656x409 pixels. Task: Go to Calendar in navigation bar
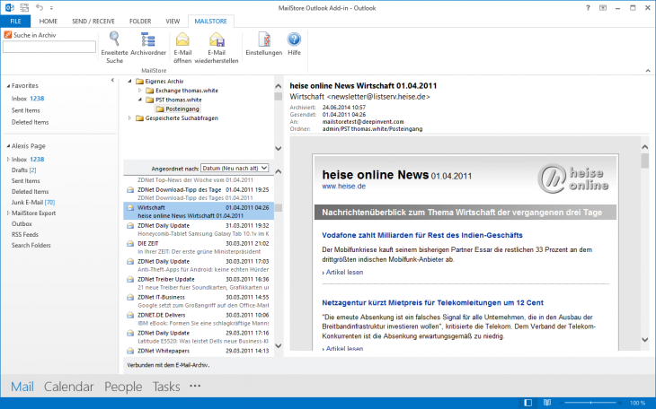tap(68, 387)
